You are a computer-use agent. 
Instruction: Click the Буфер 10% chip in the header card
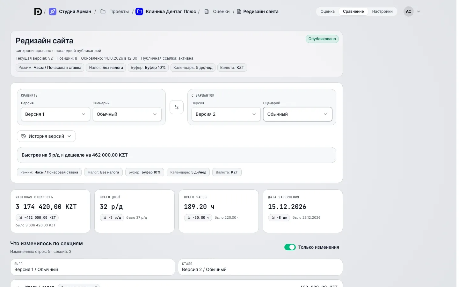click(148, 68)
